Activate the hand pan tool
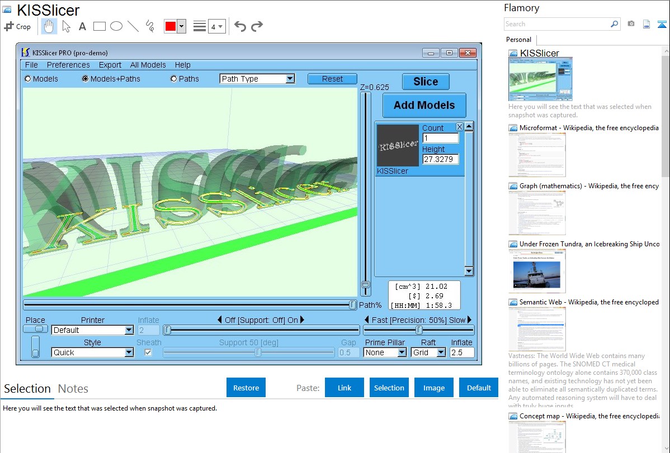The width and height of the screenshot is (670, 453). click(49, 26)
